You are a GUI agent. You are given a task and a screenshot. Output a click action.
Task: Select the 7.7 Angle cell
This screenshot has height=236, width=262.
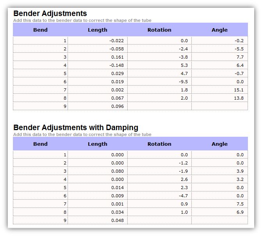pyautogui.click(x=239, y=57)
